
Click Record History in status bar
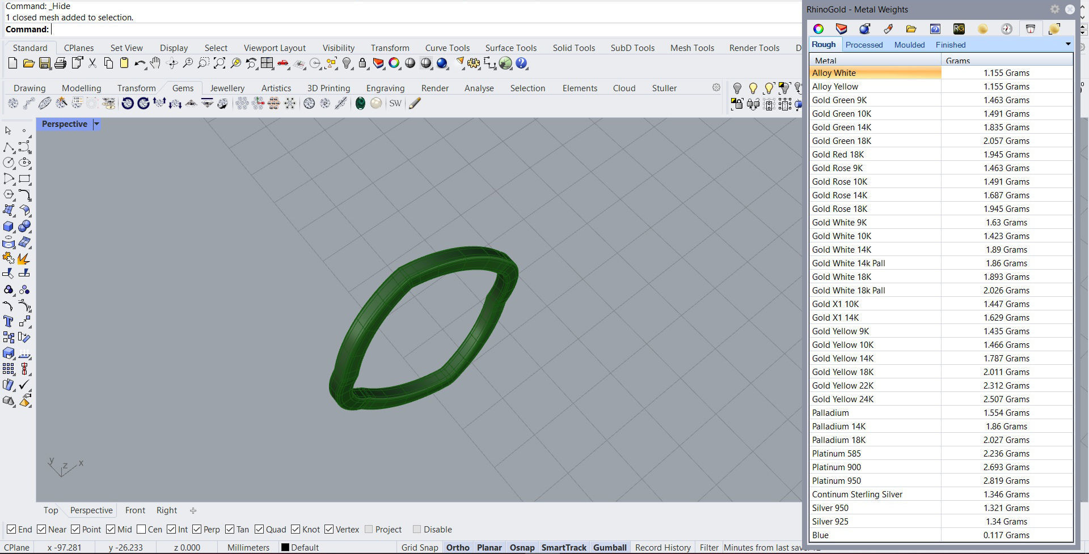coord(662,547)
